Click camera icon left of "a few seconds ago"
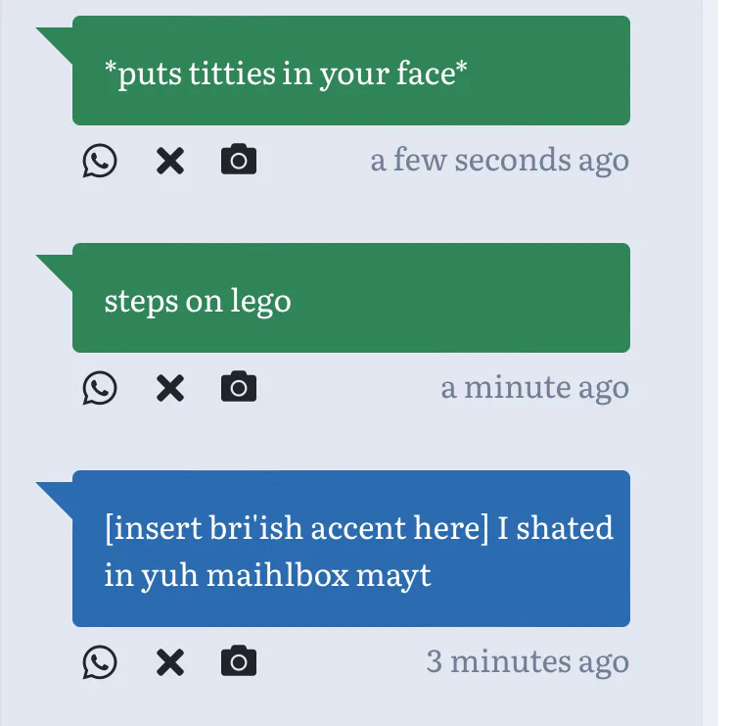 [239, 160]
